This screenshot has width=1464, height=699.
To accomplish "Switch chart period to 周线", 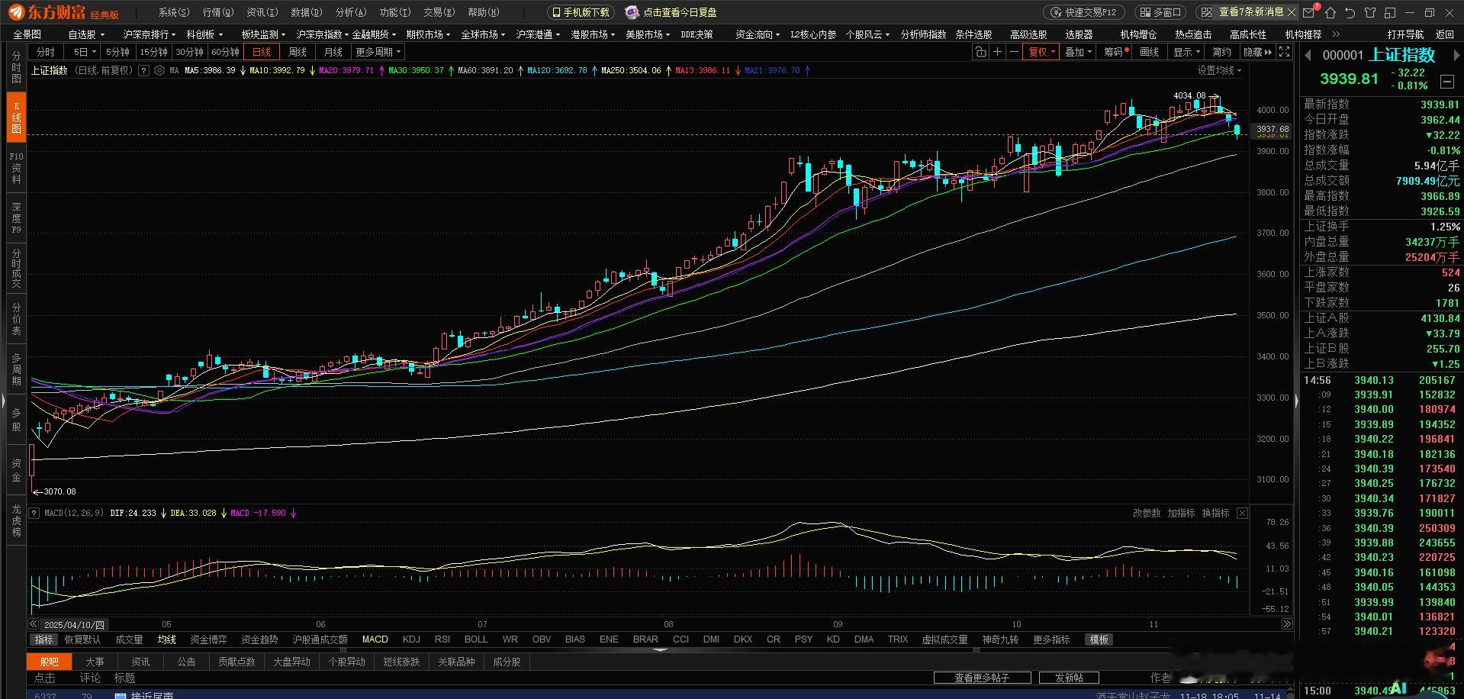I will click(x=298, y=52).
